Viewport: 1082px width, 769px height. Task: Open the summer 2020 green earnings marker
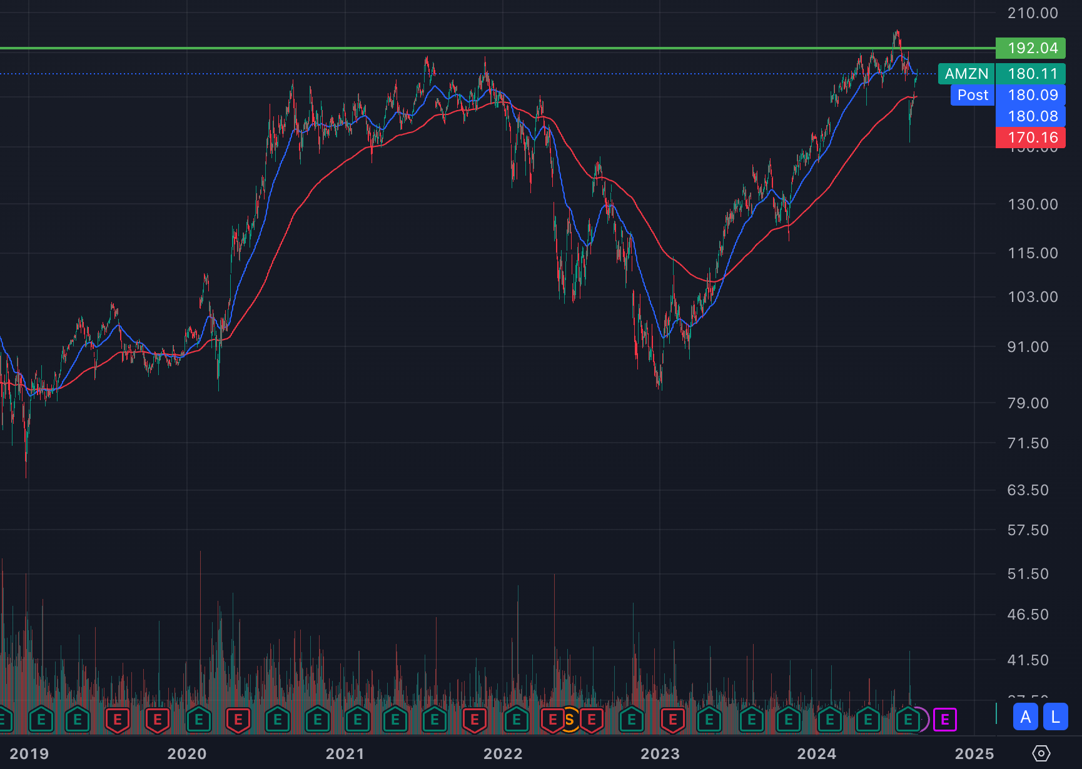click(x=278, y=720)
